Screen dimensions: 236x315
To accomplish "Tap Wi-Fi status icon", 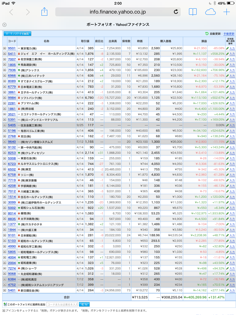I will (x=13, y=3).
